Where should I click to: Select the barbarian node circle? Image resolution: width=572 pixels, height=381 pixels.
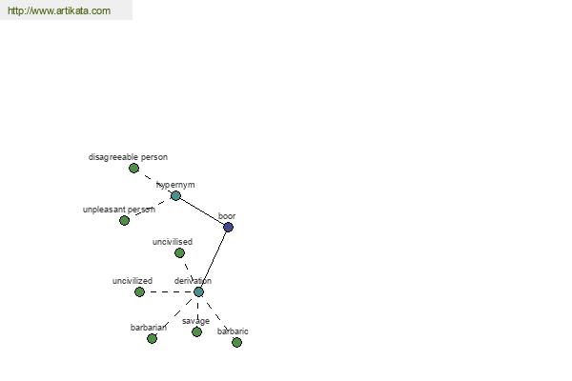point(153,339)
